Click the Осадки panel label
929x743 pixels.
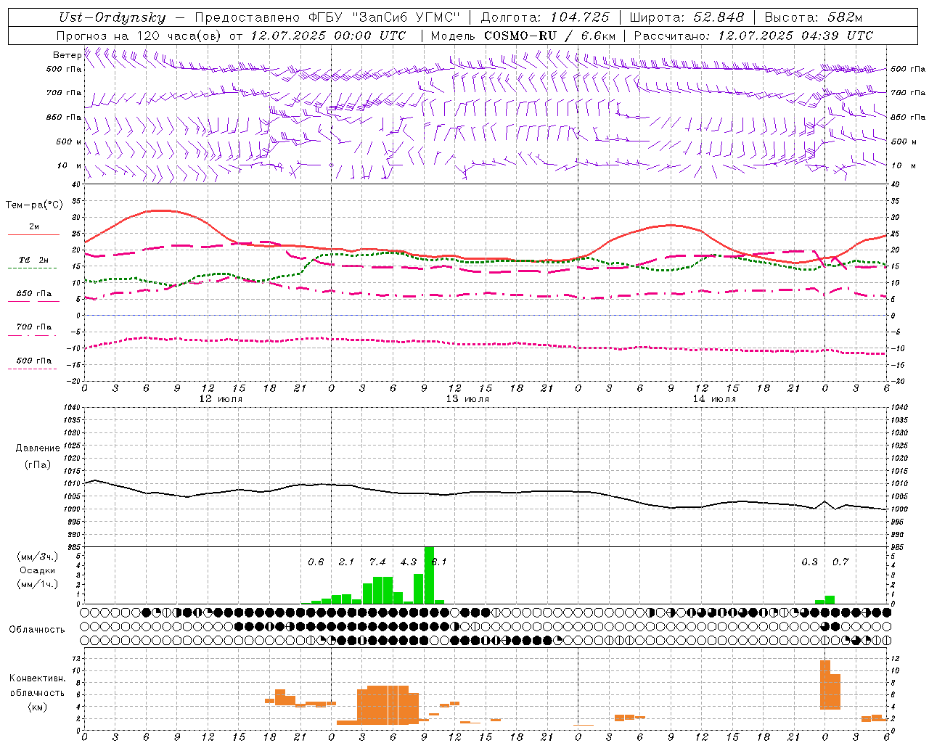tap(38, 570)
